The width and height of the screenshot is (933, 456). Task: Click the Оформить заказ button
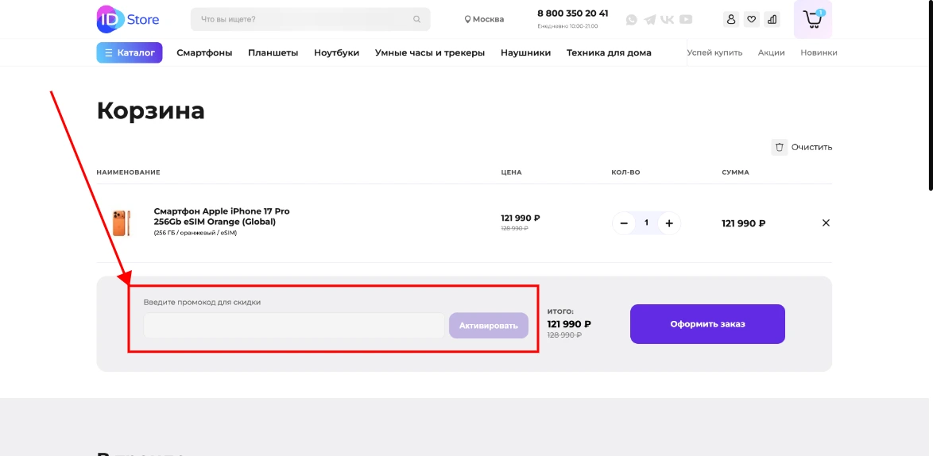point(707,324)
